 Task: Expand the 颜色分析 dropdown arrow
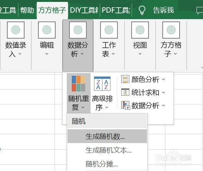tap(163, 79)
